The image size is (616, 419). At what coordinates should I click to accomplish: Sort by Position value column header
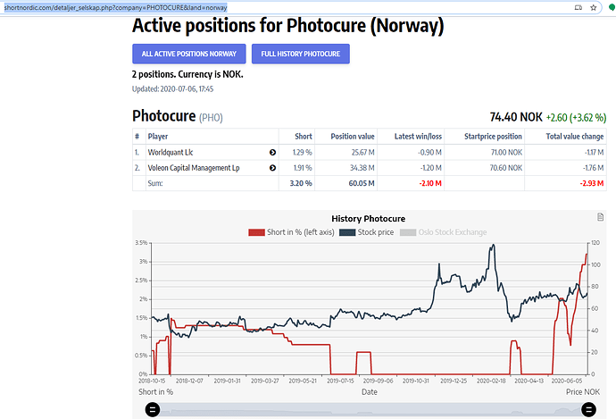[x=353, y=137]
